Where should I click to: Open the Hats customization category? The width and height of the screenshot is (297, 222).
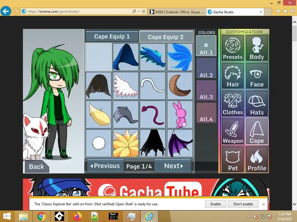coord(257,103)
